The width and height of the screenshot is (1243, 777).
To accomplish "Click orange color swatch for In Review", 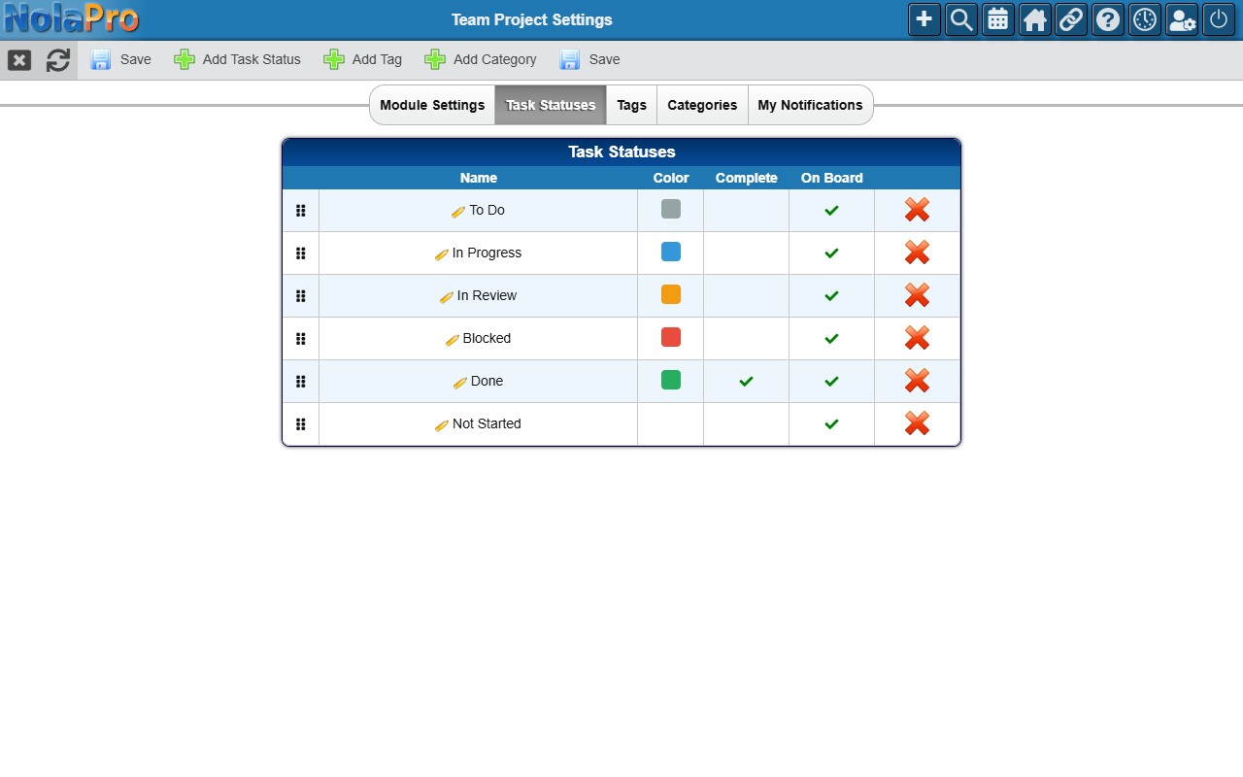I will [x=671, y=294].
